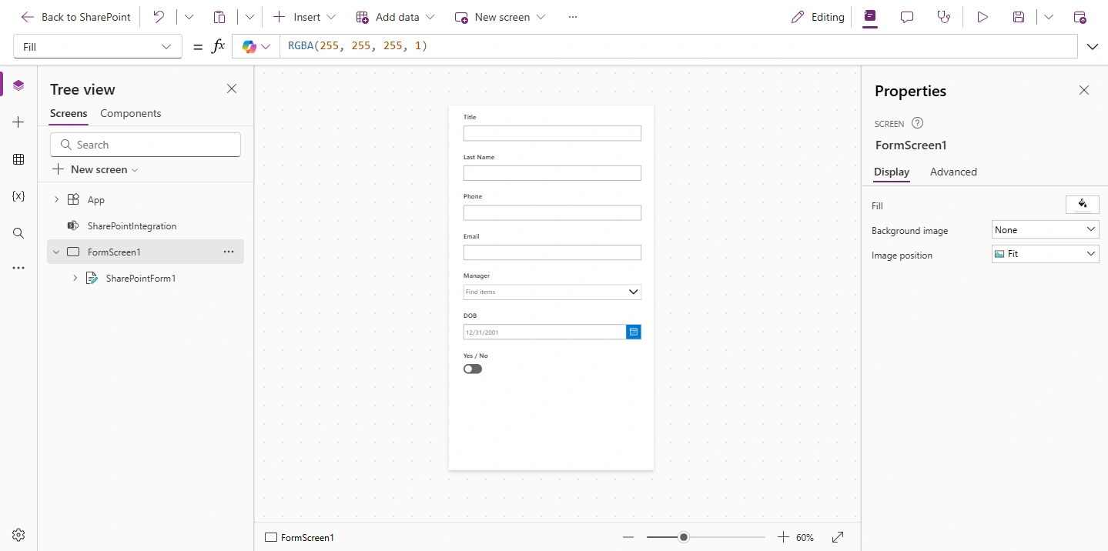Click FormScreen1 in the status bar
This screenshot has width=1108, height=551.
300,538
